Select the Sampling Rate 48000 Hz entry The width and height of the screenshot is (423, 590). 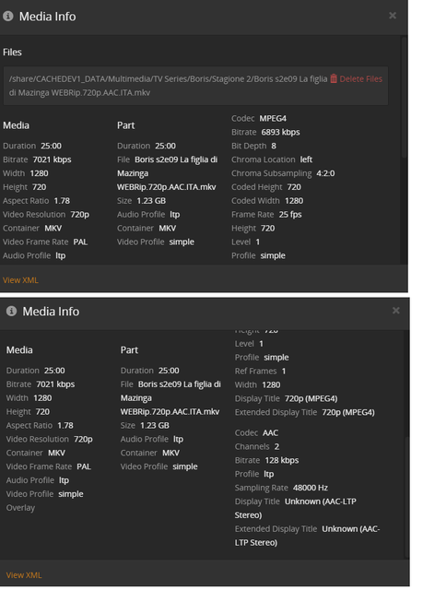click(281, 488)
